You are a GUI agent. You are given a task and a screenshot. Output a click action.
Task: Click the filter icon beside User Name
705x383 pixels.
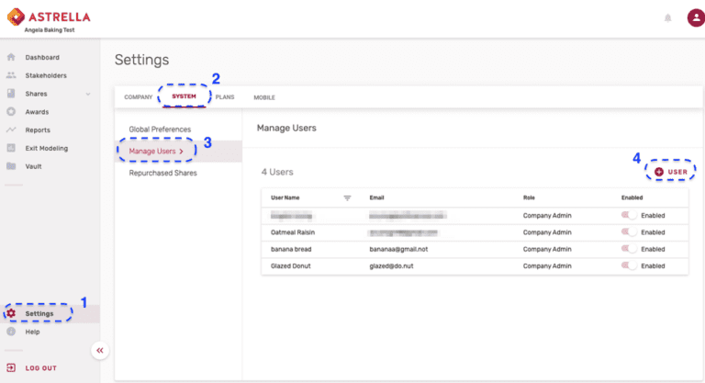pos(347,197)
